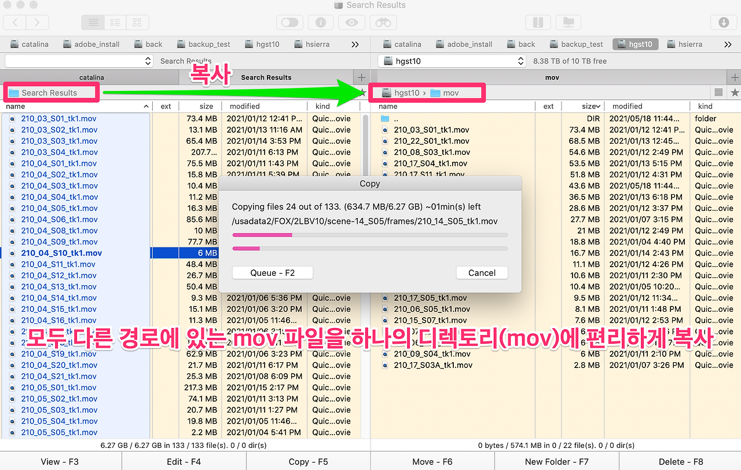Click favorites star in right panel
The height and width of the screenshot is (470, 741).
tap(735, 93)
